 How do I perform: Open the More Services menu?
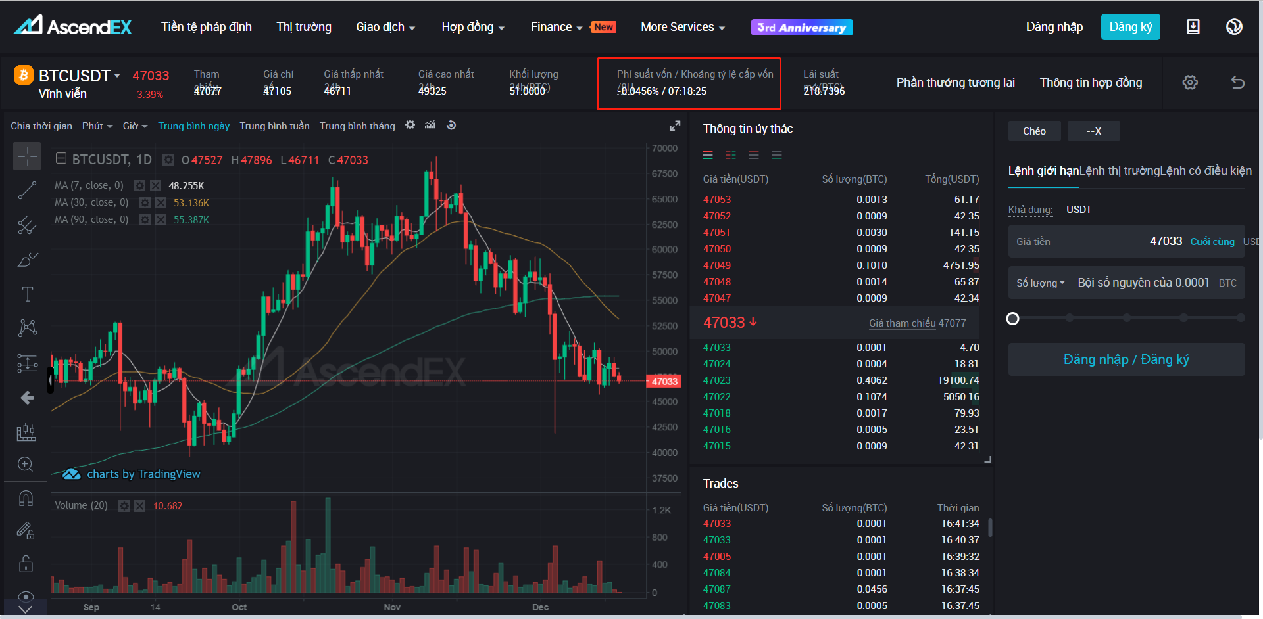(683, 27)
